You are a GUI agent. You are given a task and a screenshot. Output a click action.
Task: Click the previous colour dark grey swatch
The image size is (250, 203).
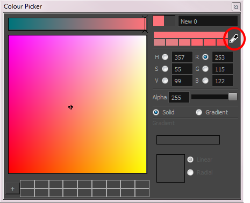click(169, 21)
